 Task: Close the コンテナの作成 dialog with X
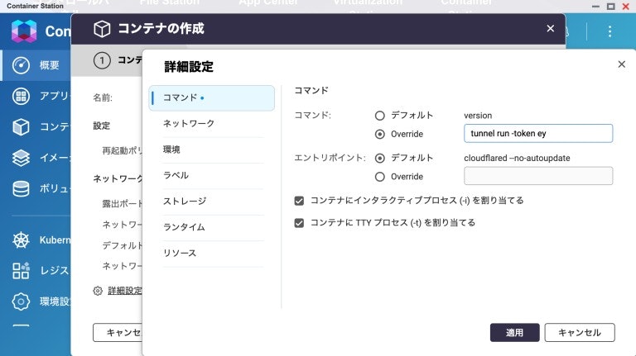pyautogui.click(x=551, y=28)
